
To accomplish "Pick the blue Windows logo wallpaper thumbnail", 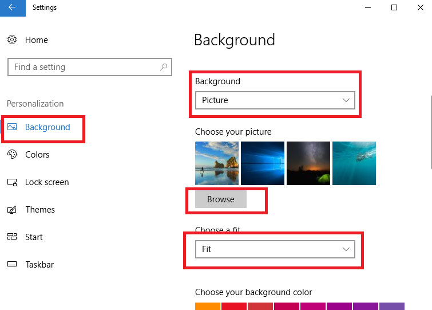I will (x=262, y=163).
